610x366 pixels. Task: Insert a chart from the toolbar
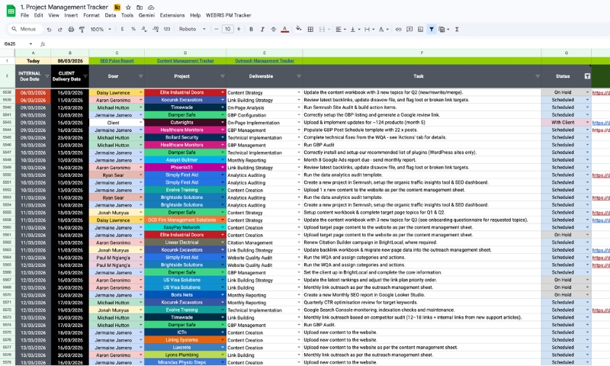pyautogui.click(x=421, y=29)
